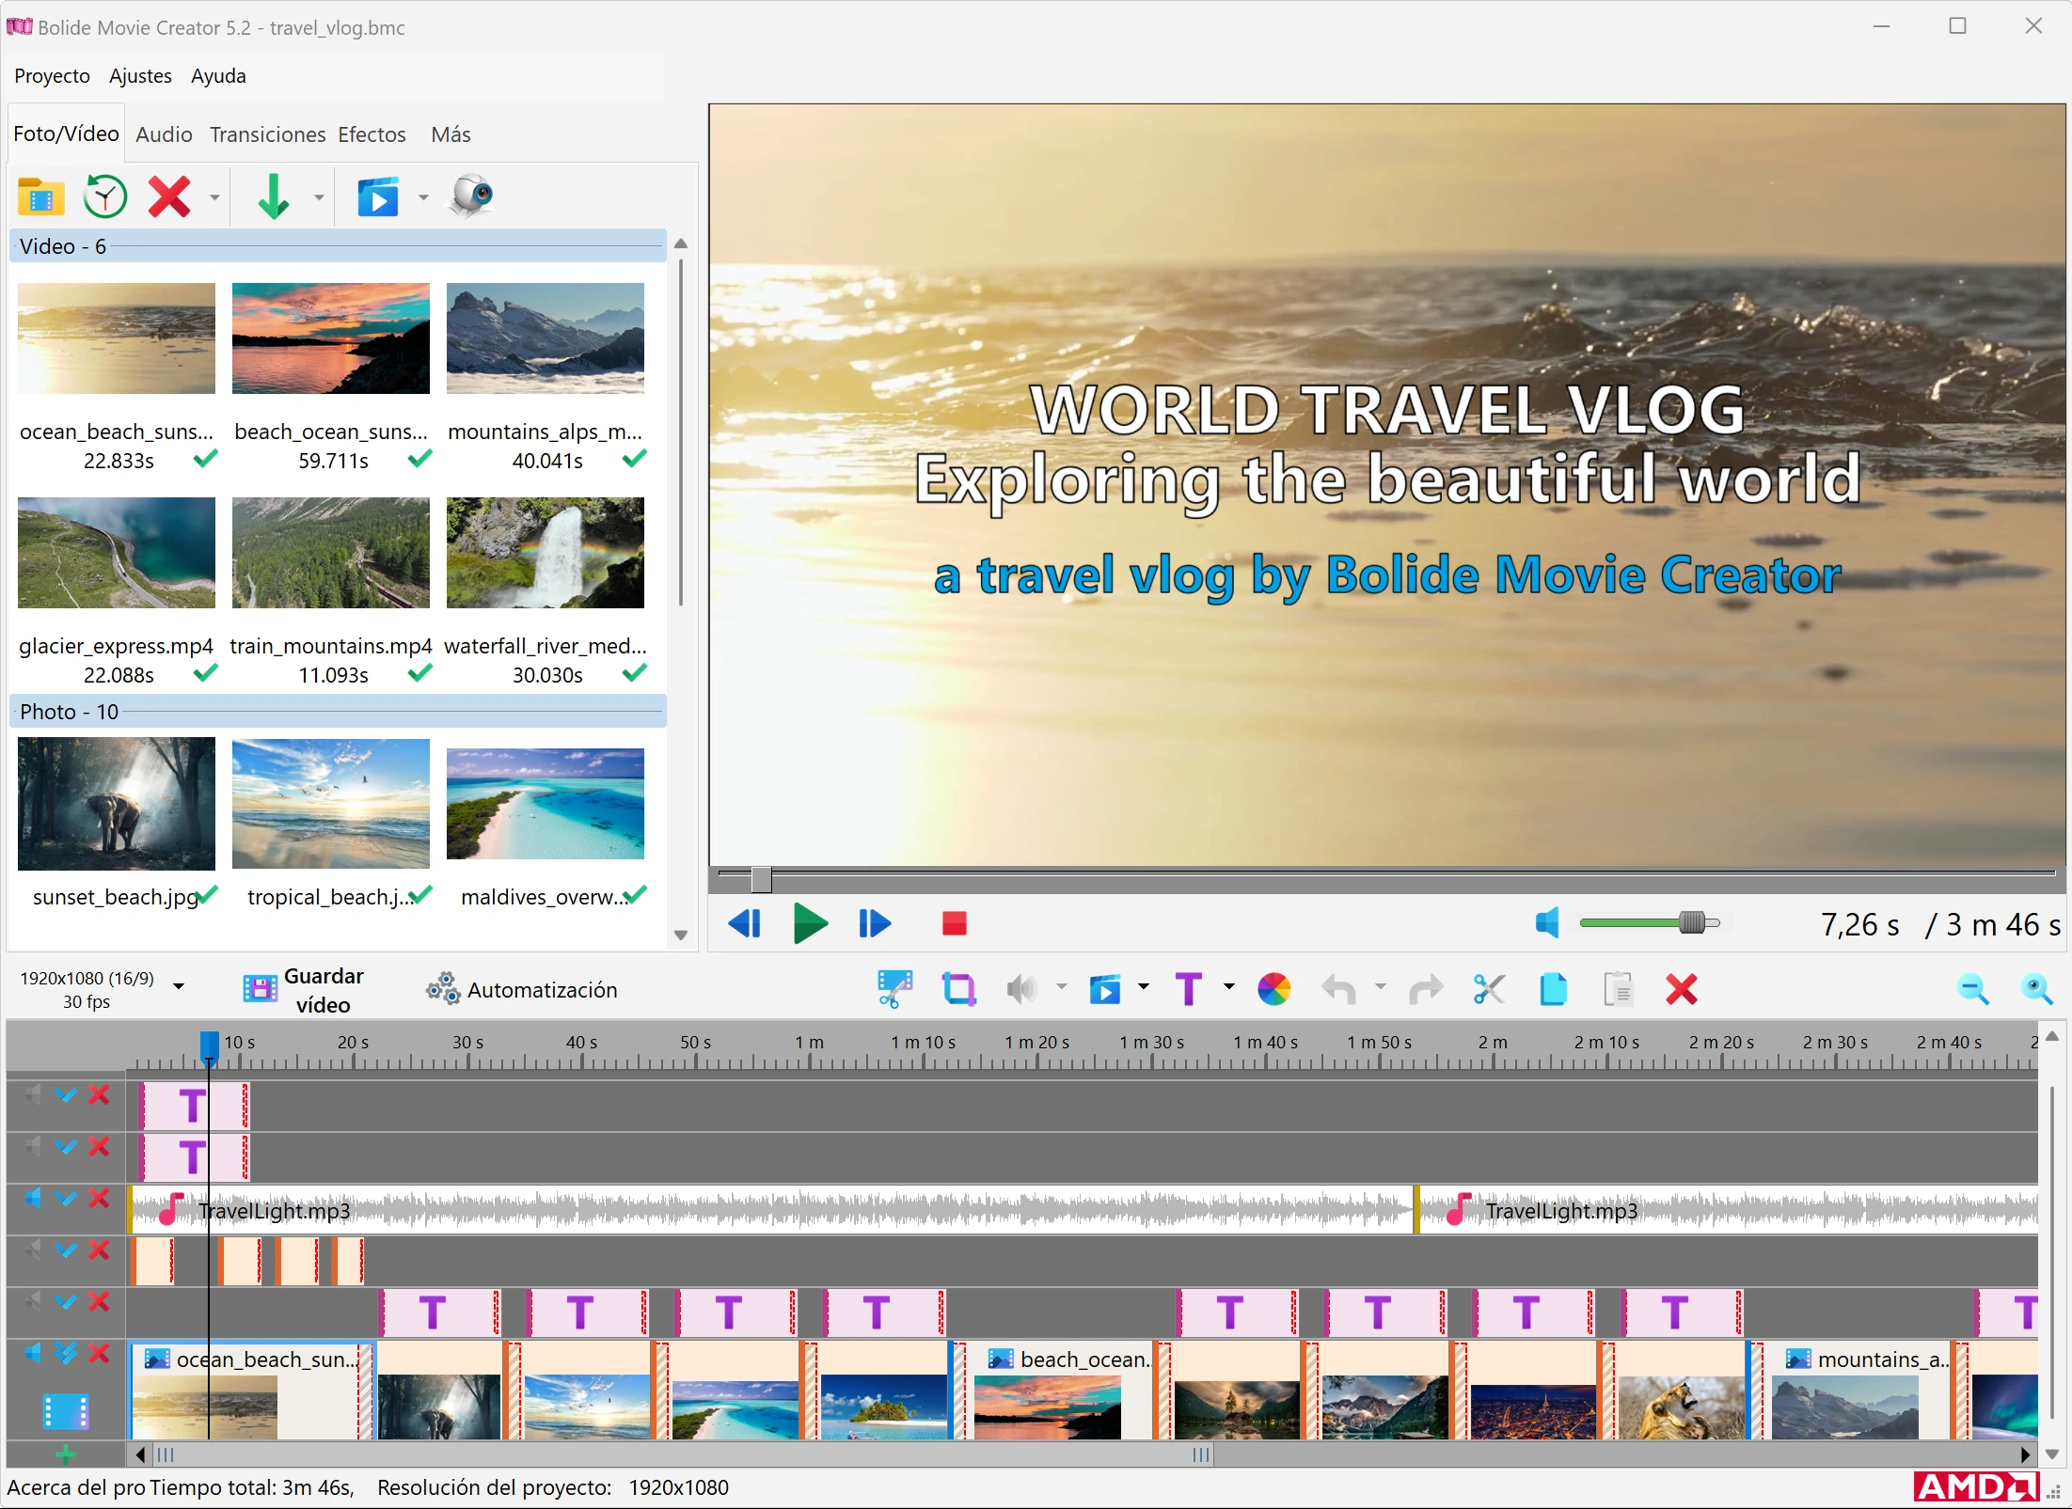Select the crop tool icon
The width and height of the screenshot is (2072, 1509).
click(958, 989)
